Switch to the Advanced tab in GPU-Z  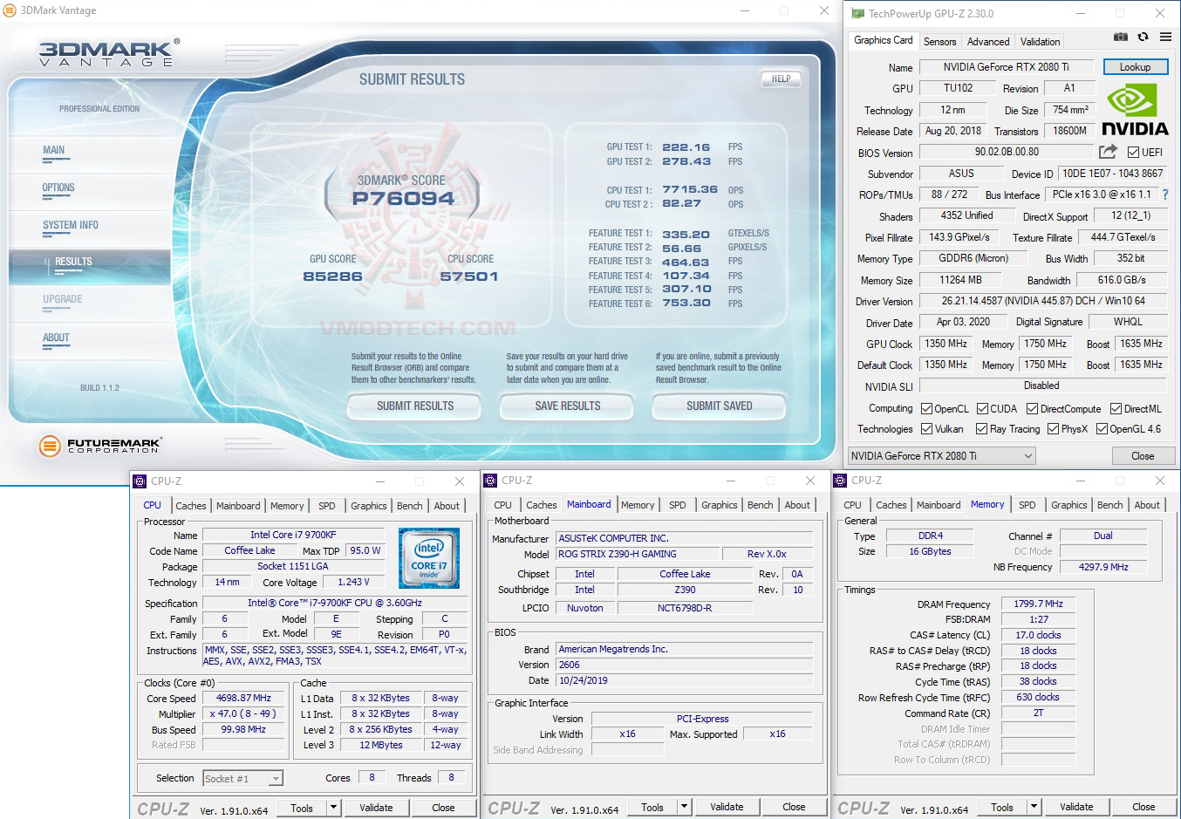[988, 41]
